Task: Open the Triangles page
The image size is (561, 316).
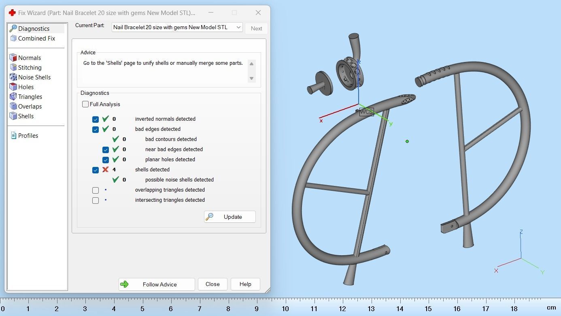Action: 30,96
